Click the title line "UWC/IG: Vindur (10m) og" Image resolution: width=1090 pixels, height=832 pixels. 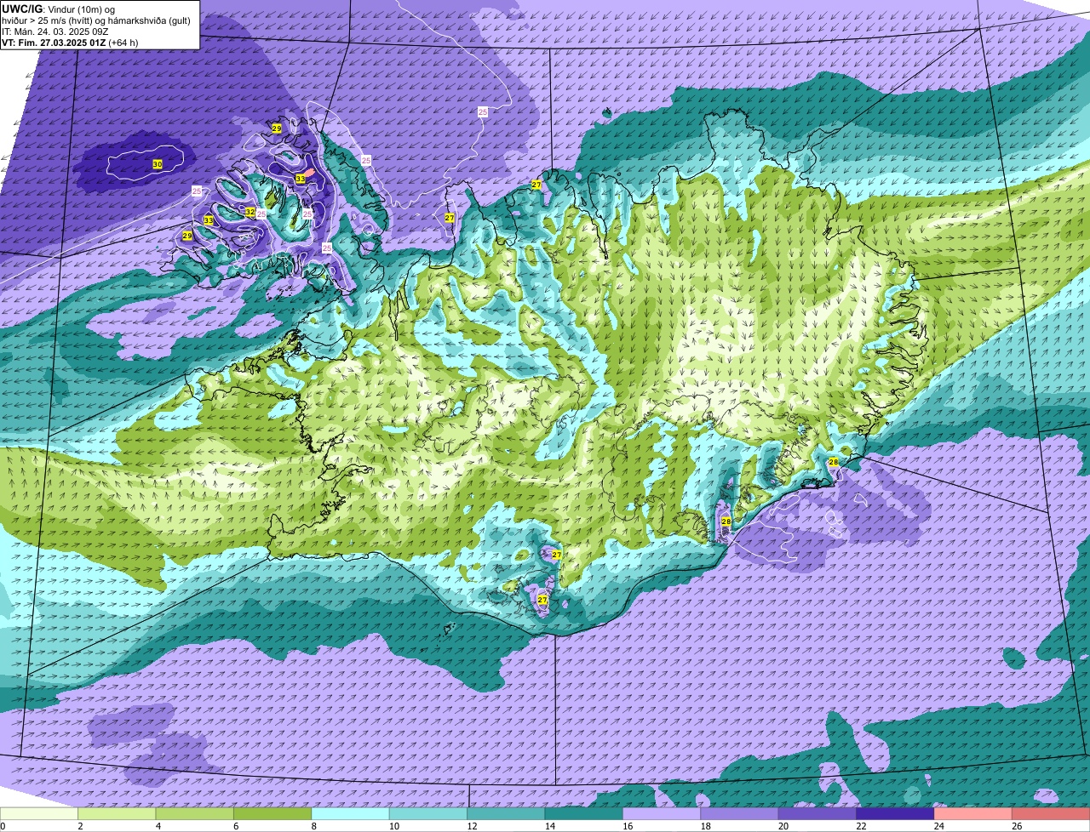tap(59, 9)
